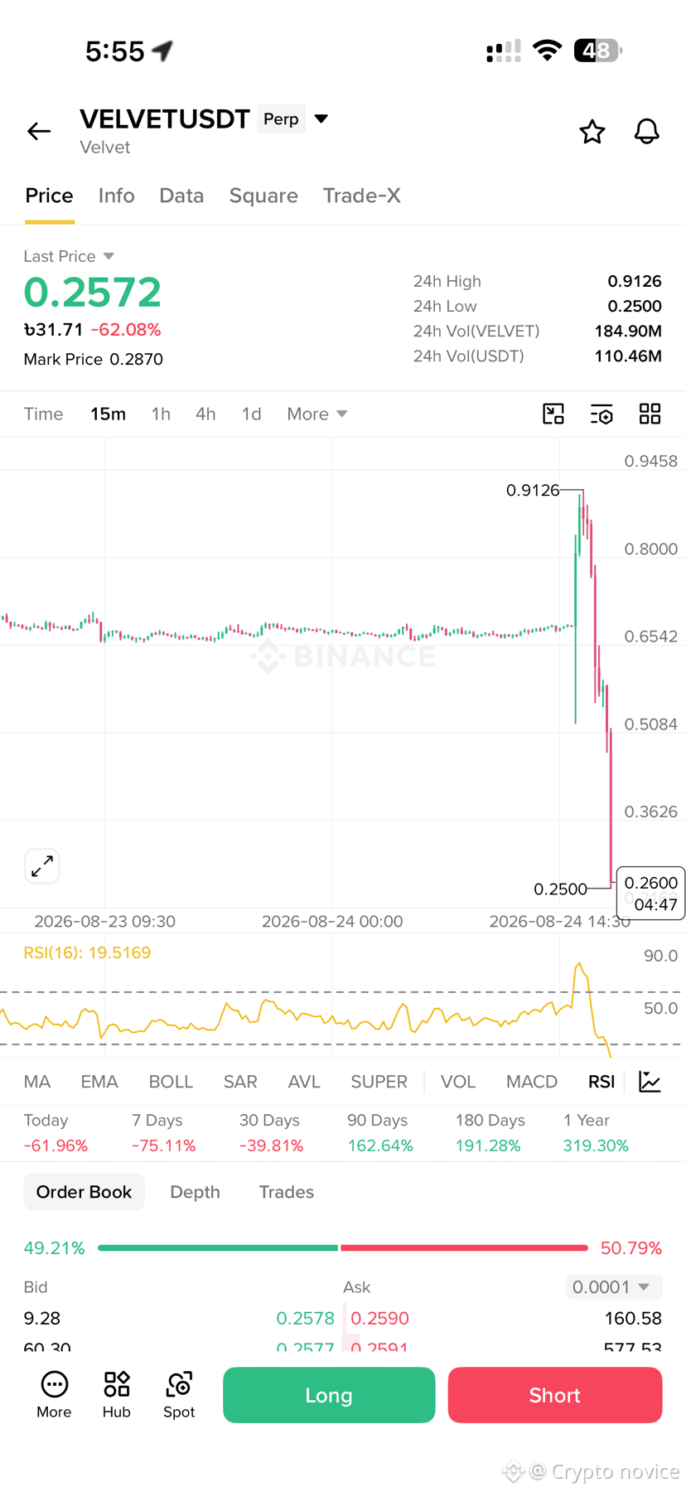Tap the 24h High value 0.9126
The width and height of the screenshot is (686, 1492).
(635, 281)
